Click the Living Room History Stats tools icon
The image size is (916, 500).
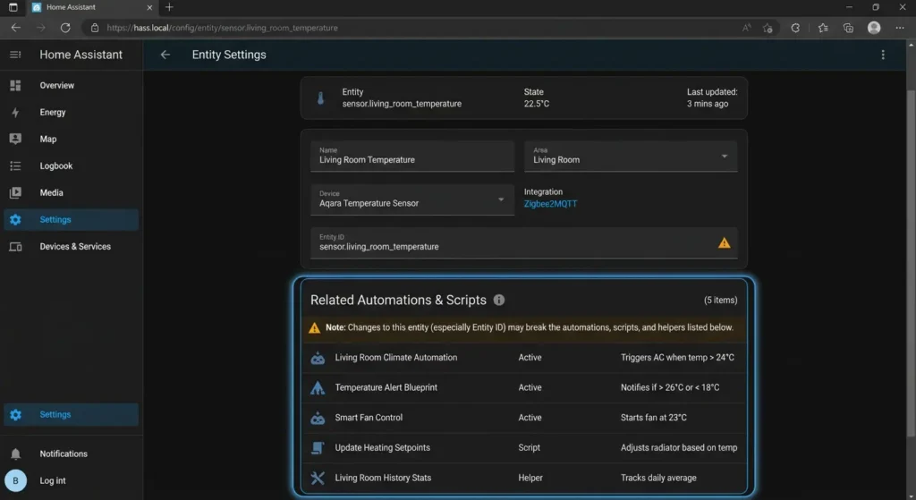click(318, 478)
